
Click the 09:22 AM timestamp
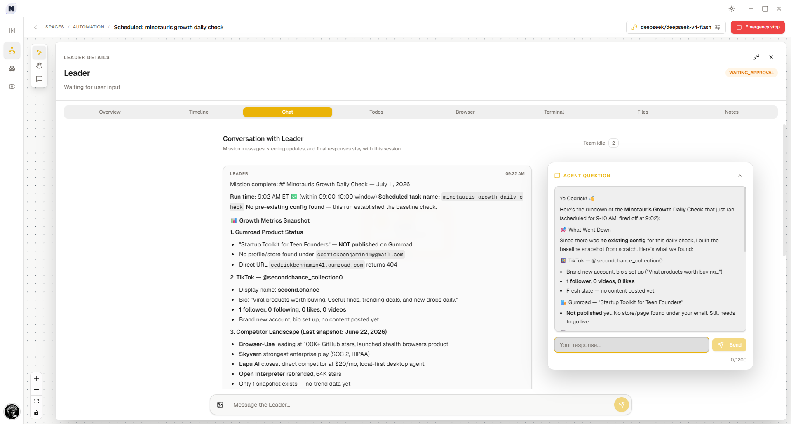tap(515, 174)
